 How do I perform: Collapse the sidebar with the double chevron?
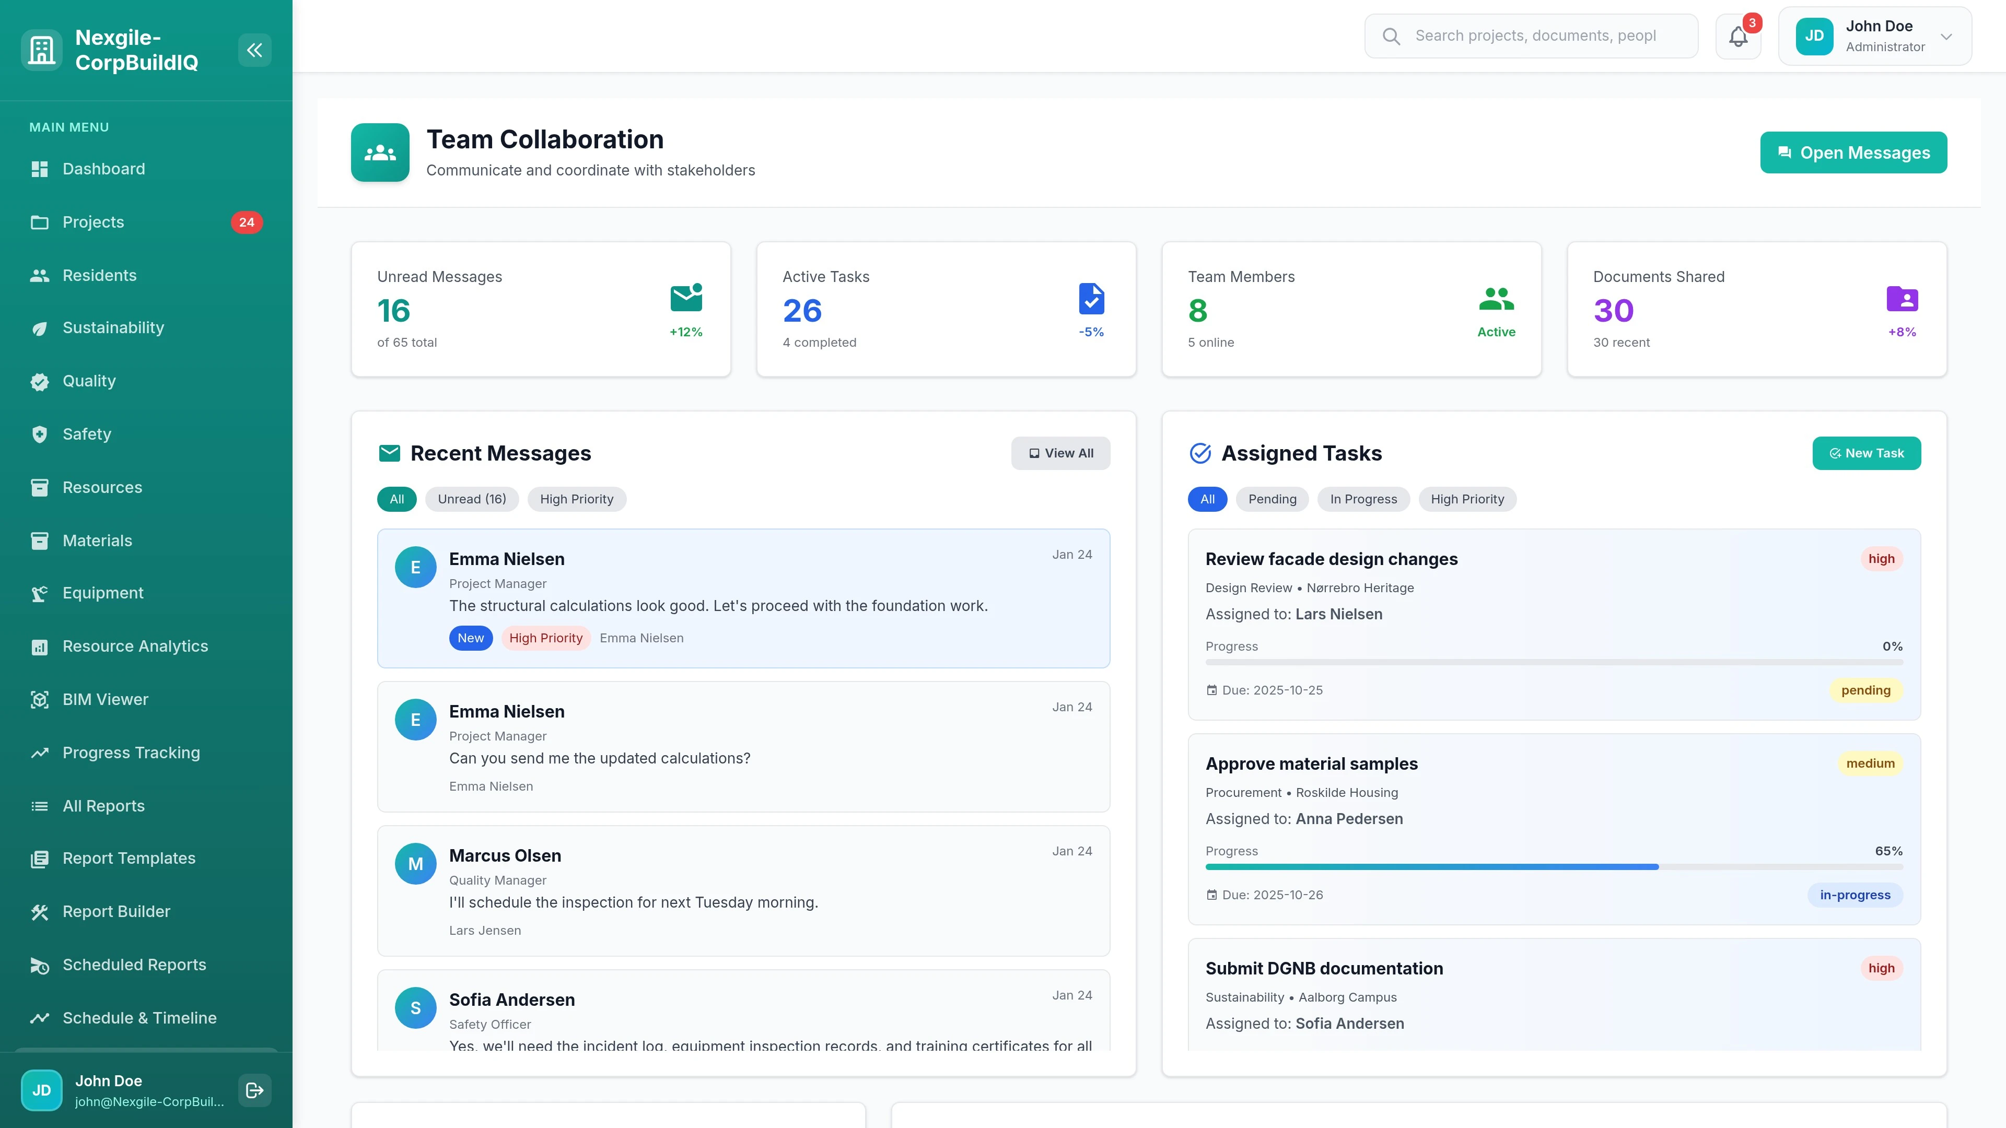254,50
